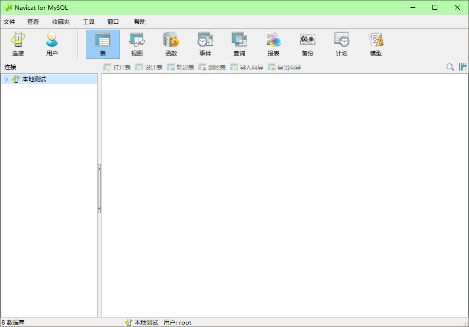Select the 本地测试 connection row
This screenshot has height=327, width=469.
[x=49, y=79]
